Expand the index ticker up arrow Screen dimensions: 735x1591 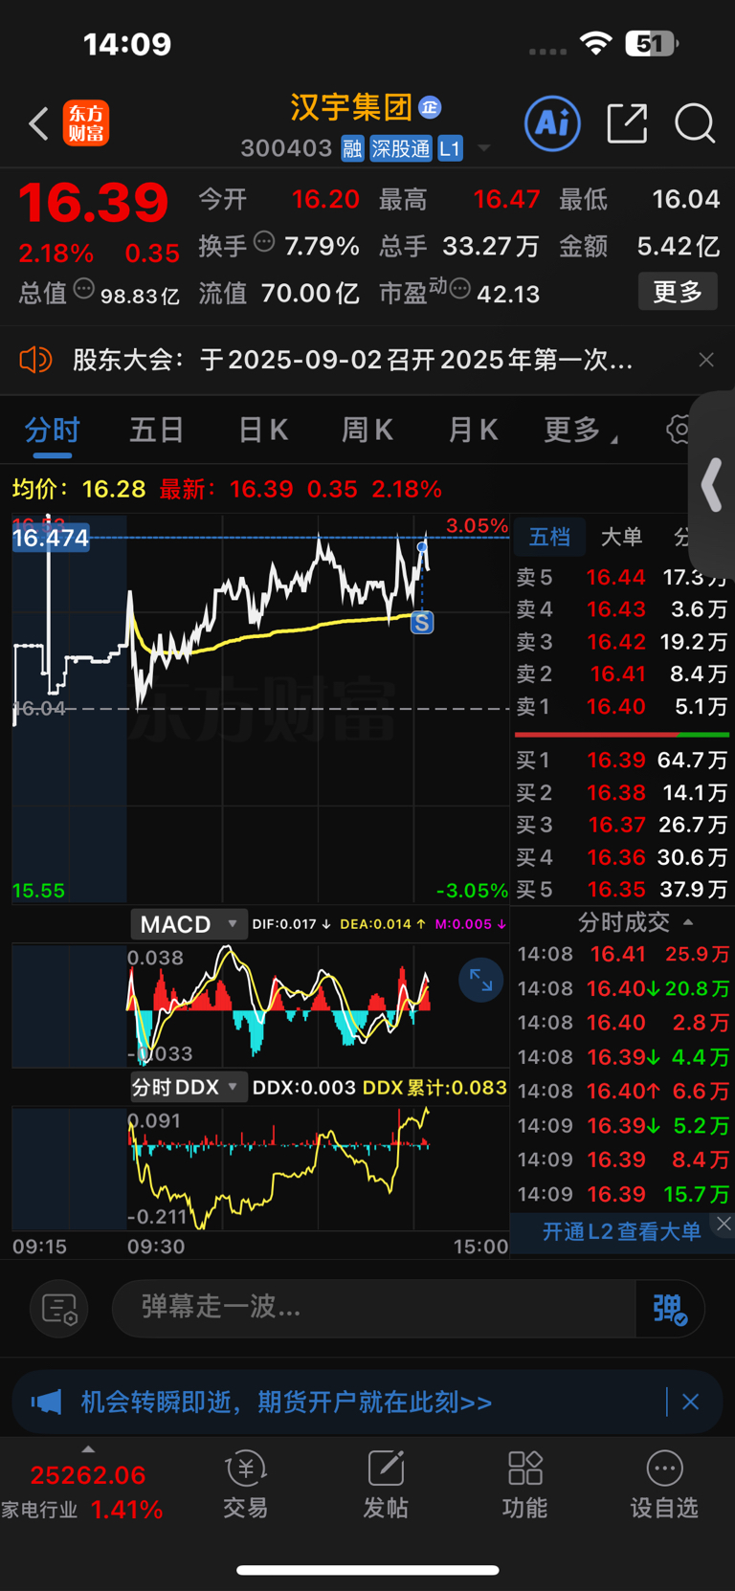88,1449
